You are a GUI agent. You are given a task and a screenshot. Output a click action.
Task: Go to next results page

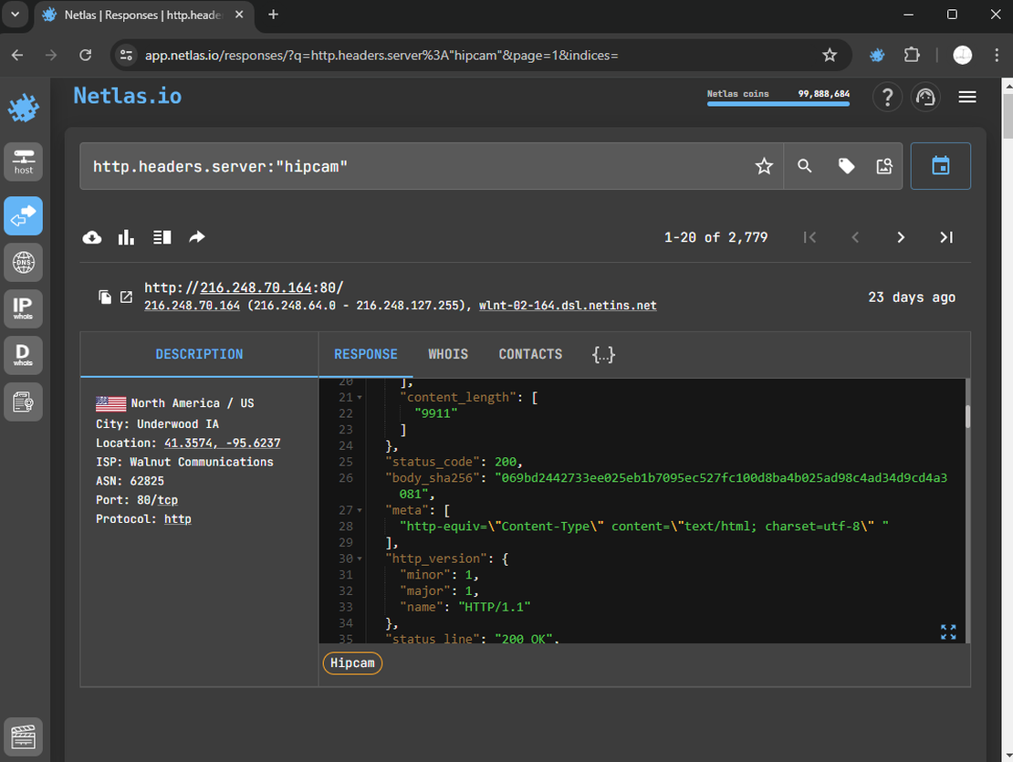[901, 237]
